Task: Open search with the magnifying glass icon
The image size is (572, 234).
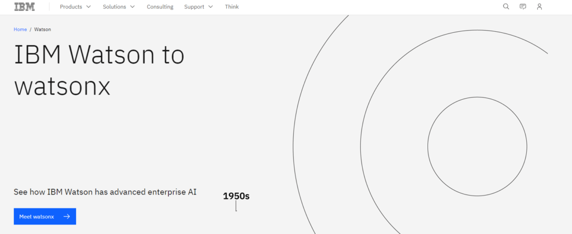Action: point(506,7)
